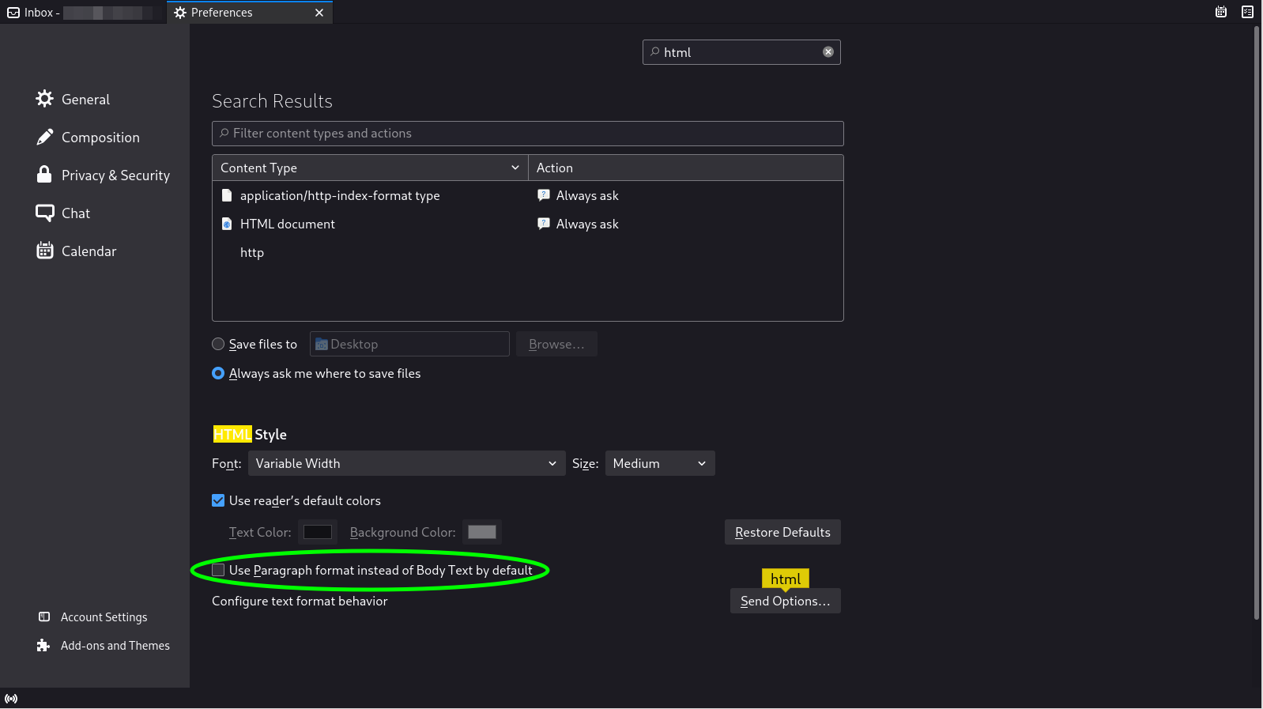The height and width of the screenshot is (709, 1263).
Task: Open the tasks tab icon at top right
Action: (1247, 12)
